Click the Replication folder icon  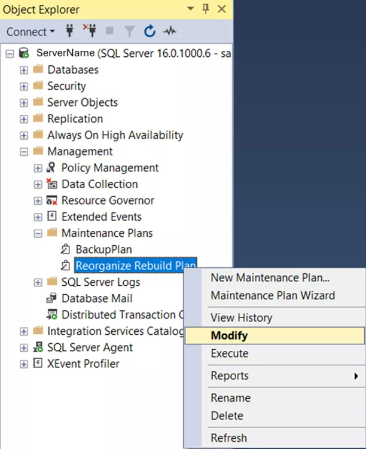(38, 118)
